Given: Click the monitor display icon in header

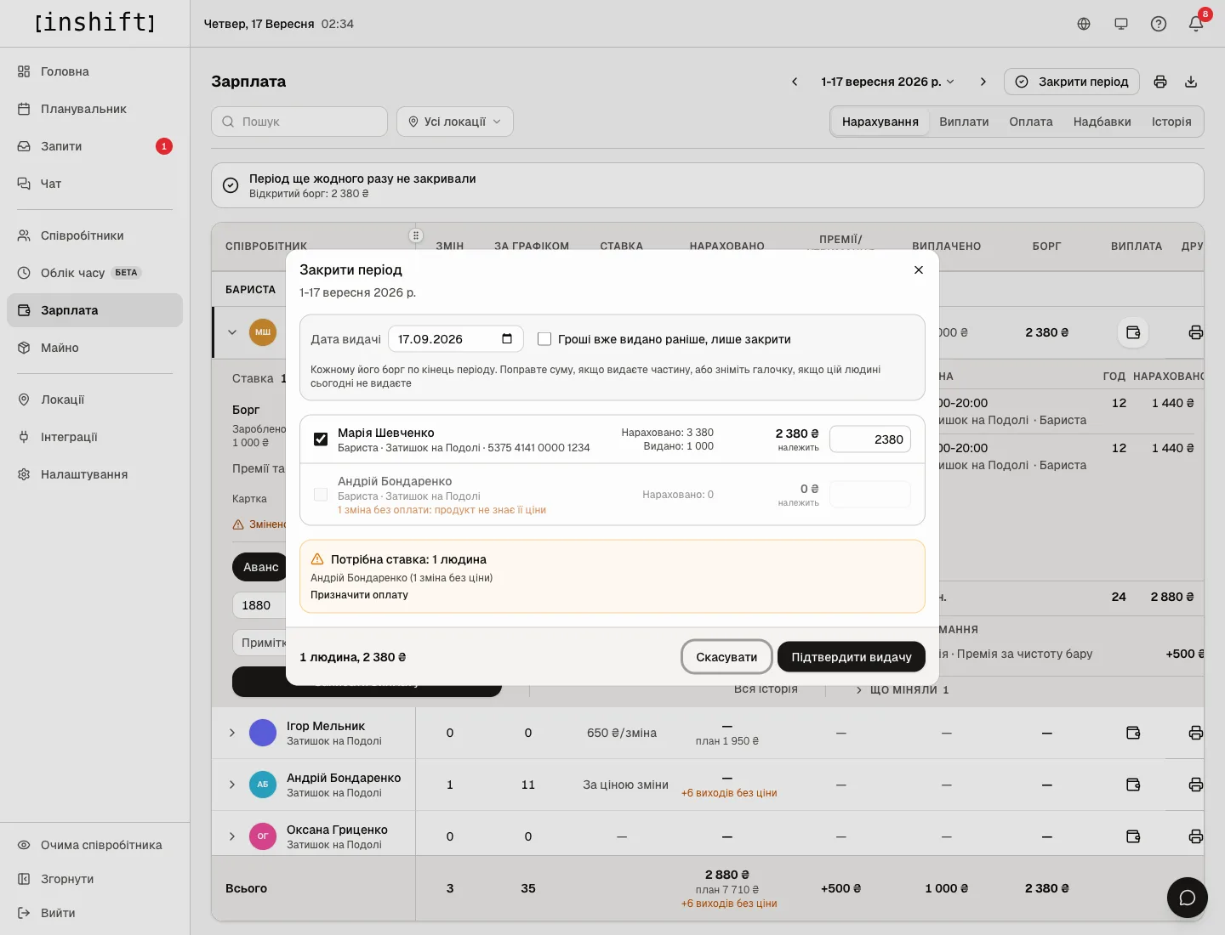Looking at the screenshot, I should coord(1121,24).
